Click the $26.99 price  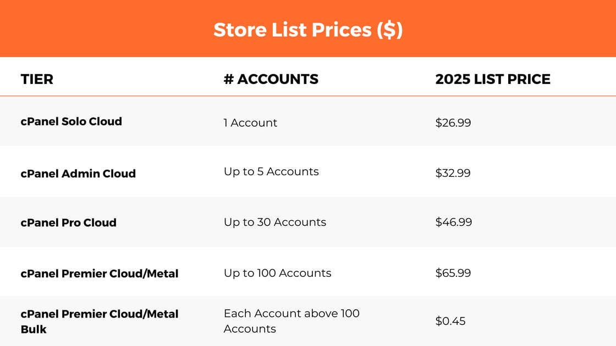click(x=453, y=123)
